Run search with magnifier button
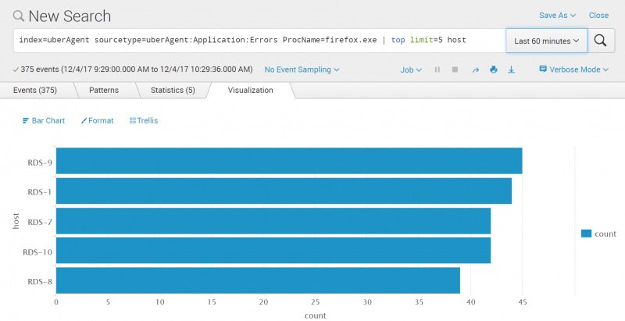The image size is (625, 321). tap(601, 41)
